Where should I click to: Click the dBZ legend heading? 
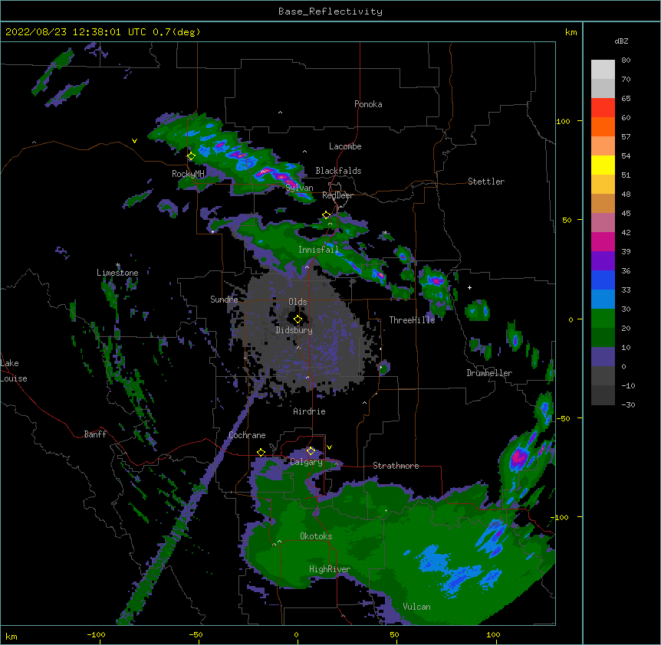click(621, 41)
